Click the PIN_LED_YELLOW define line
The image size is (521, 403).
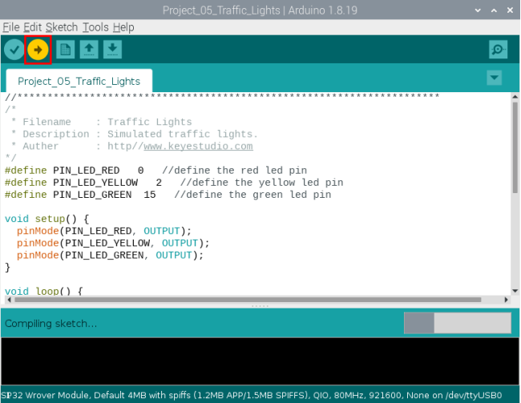pos(174,183)
